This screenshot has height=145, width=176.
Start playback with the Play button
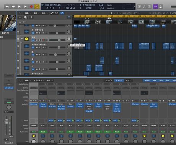coord(25,6)
